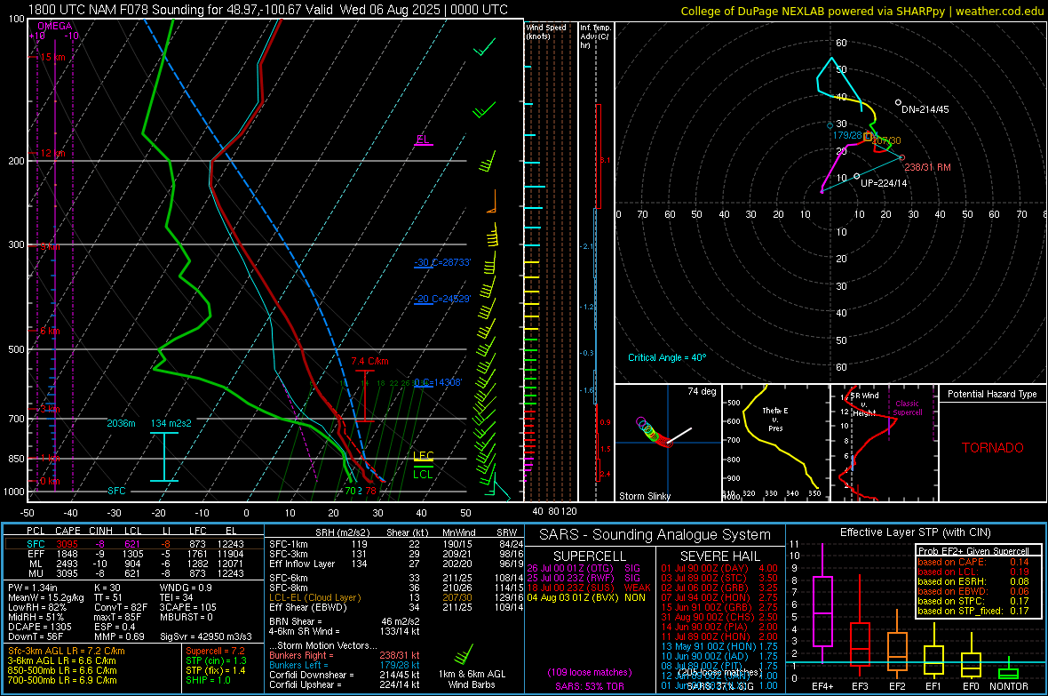Click '(109 loose matches)' text
Viewport: 1048px width, 696px height.
pyautogui.click(x=589, y=672)
